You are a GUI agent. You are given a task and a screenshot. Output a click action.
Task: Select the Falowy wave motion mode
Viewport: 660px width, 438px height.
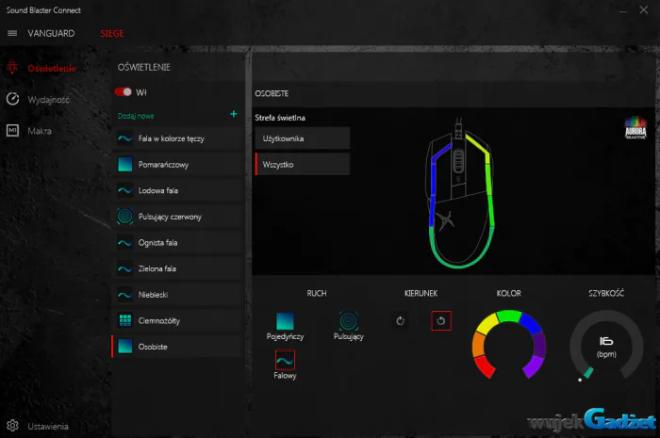pyautogui.click(x=285, y=365)
